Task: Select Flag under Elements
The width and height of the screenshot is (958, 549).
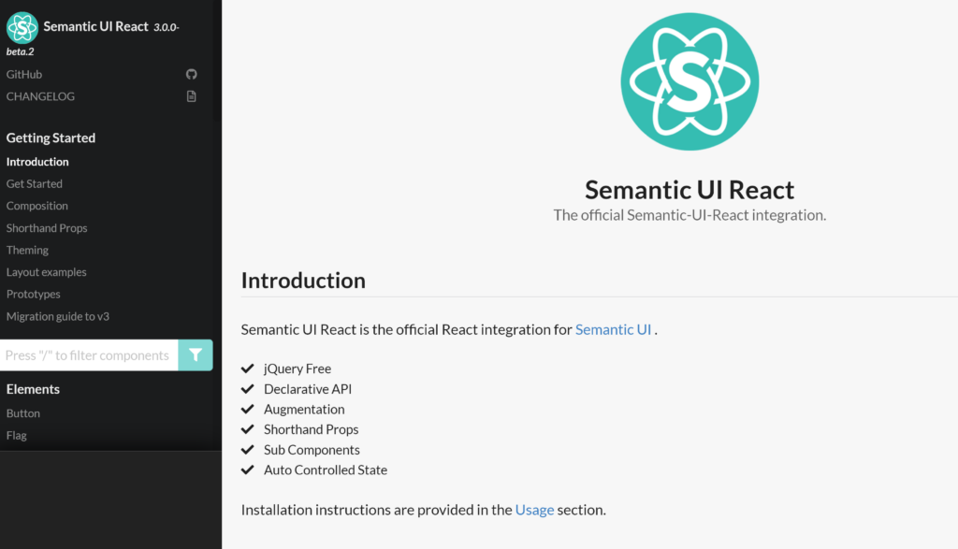Action: 18,435
